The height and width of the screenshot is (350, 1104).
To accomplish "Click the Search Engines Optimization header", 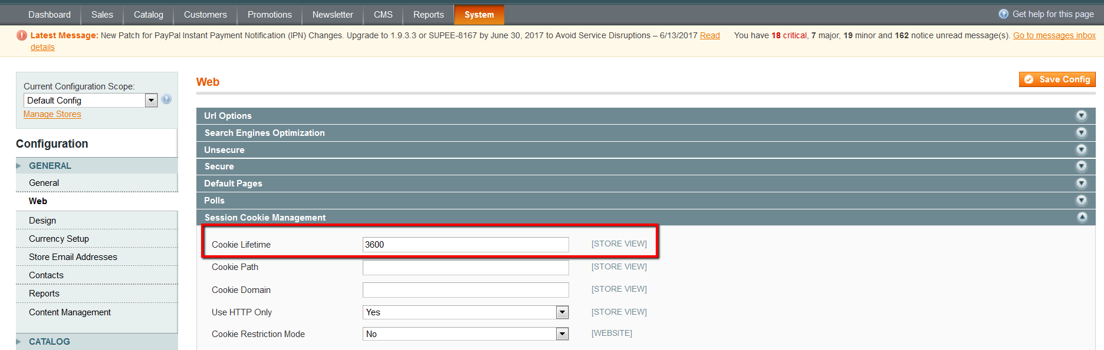I will [646, 133].
